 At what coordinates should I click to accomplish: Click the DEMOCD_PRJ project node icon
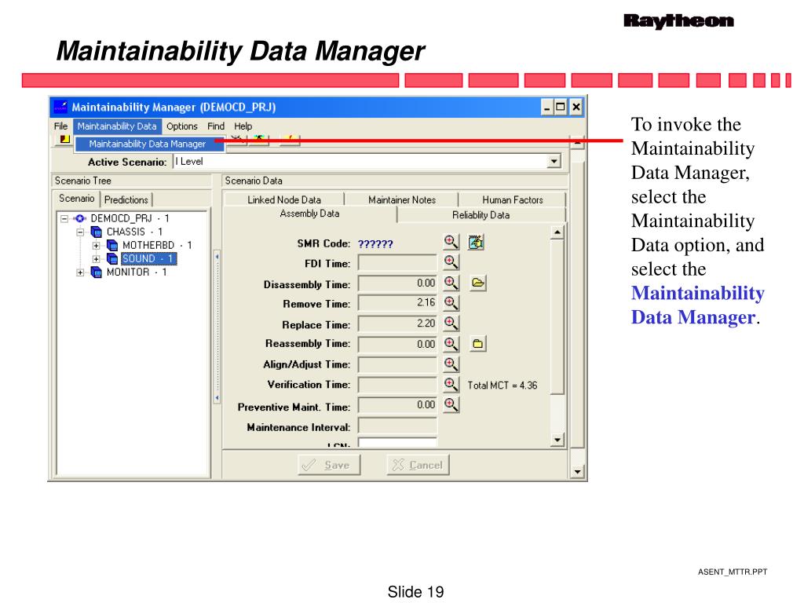(x=80, y=218)
